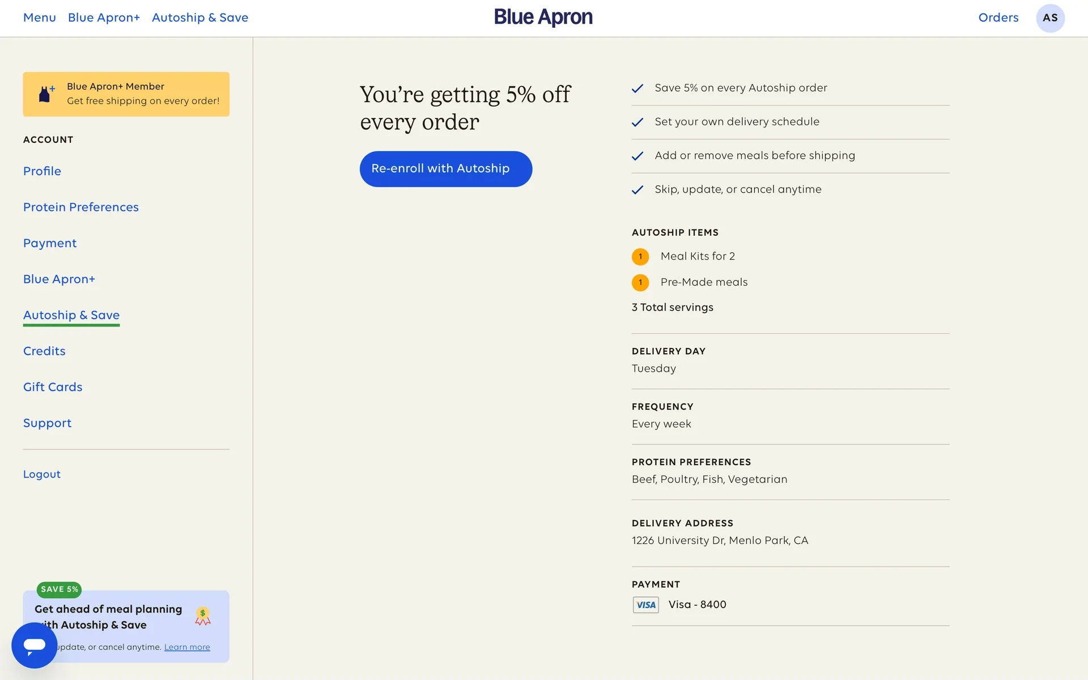Click the Logout link
Image resolution: width=1088 pixels, height=680 pixels.
coord(42,474)
